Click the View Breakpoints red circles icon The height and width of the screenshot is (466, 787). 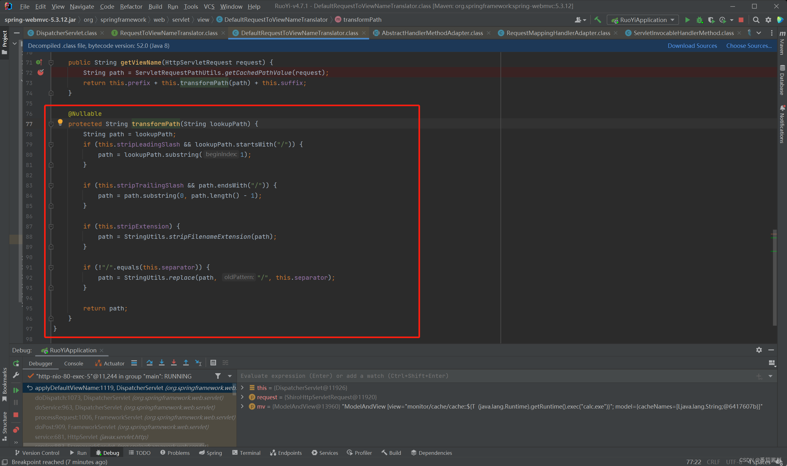click(16, 430)
